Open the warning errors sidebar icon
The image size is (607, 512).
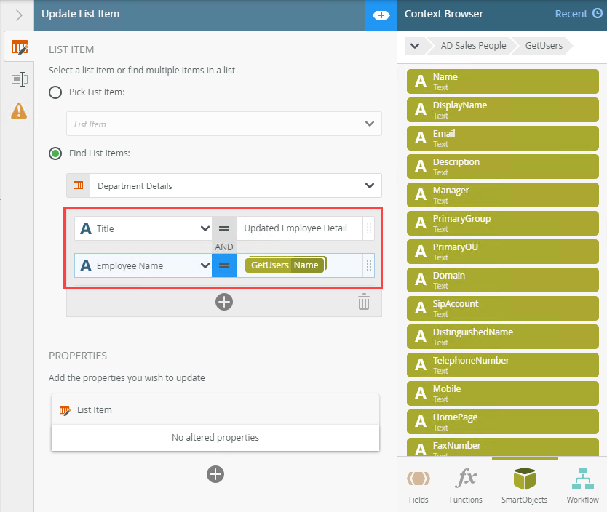pyautogui.click(x=19, y=111)
